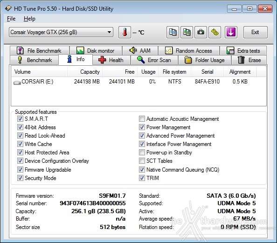This screenshot has width=277, height=243.
Task: Open the Error Scan tab
Action: (x=154, y=60)
